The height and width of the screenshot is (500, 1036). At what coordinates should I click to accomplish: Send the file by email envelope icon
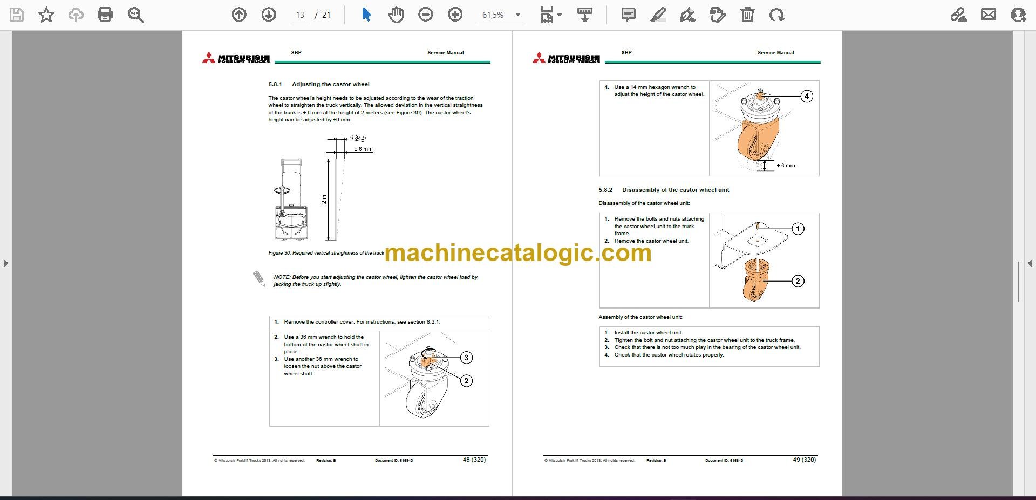click(989, 15)
